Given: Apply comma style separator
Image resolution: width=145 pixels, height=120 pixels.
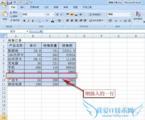Looking at the screenshot, I should pyautogui.click(x=120, y=21).
